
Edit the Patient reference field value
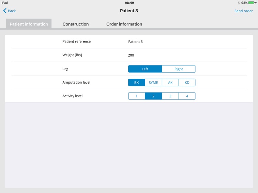136,41
